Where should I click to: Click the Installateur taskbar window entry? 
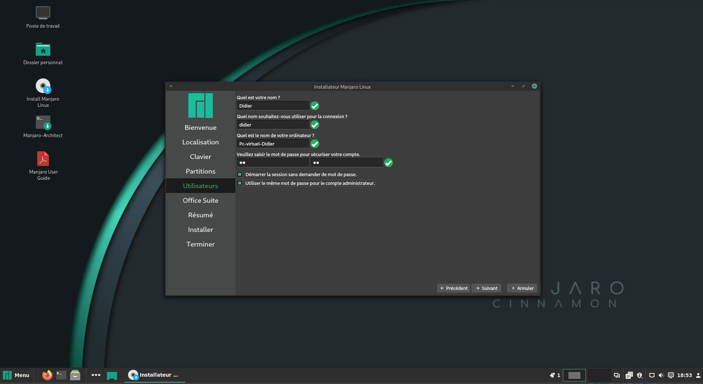click(154, 375)
